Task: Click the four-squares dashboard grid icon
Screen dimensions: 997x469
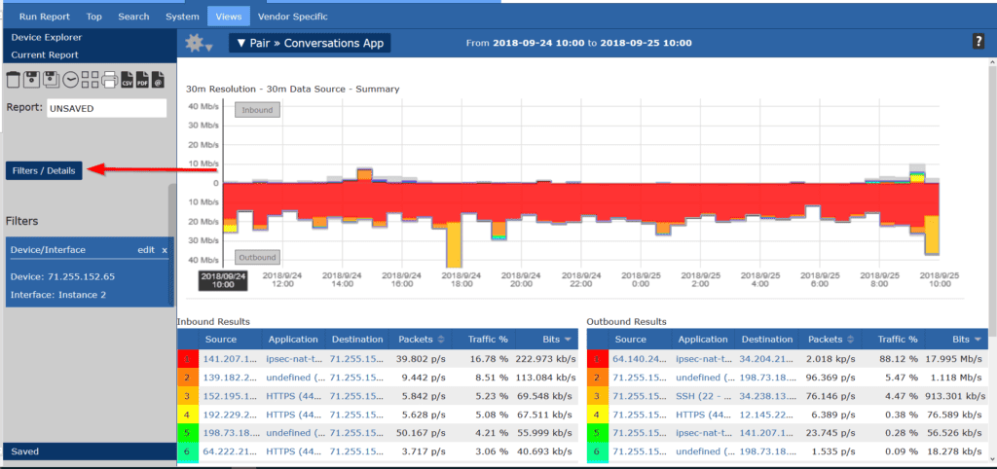Action: [91, 80]
